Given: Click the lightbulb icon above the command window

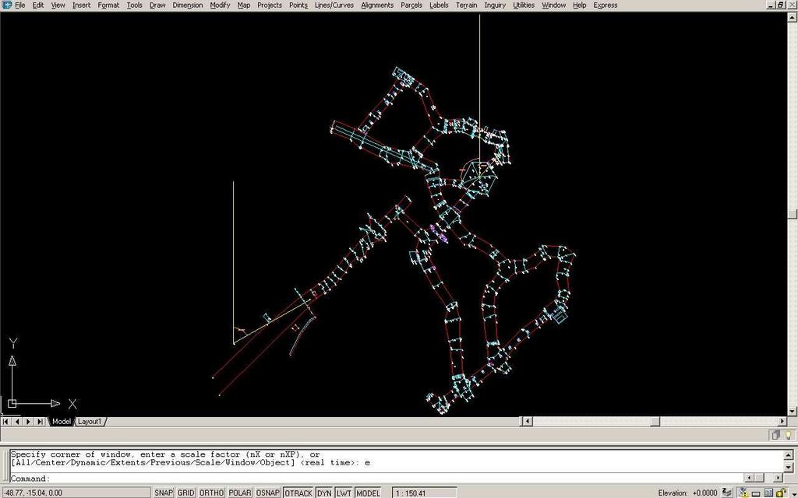Looking at the screenshot, I should [x=789, y=435].
